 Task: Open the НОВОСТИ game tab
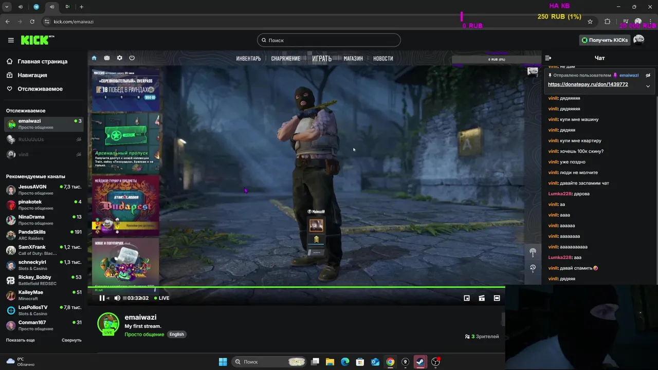coord(383,59)
